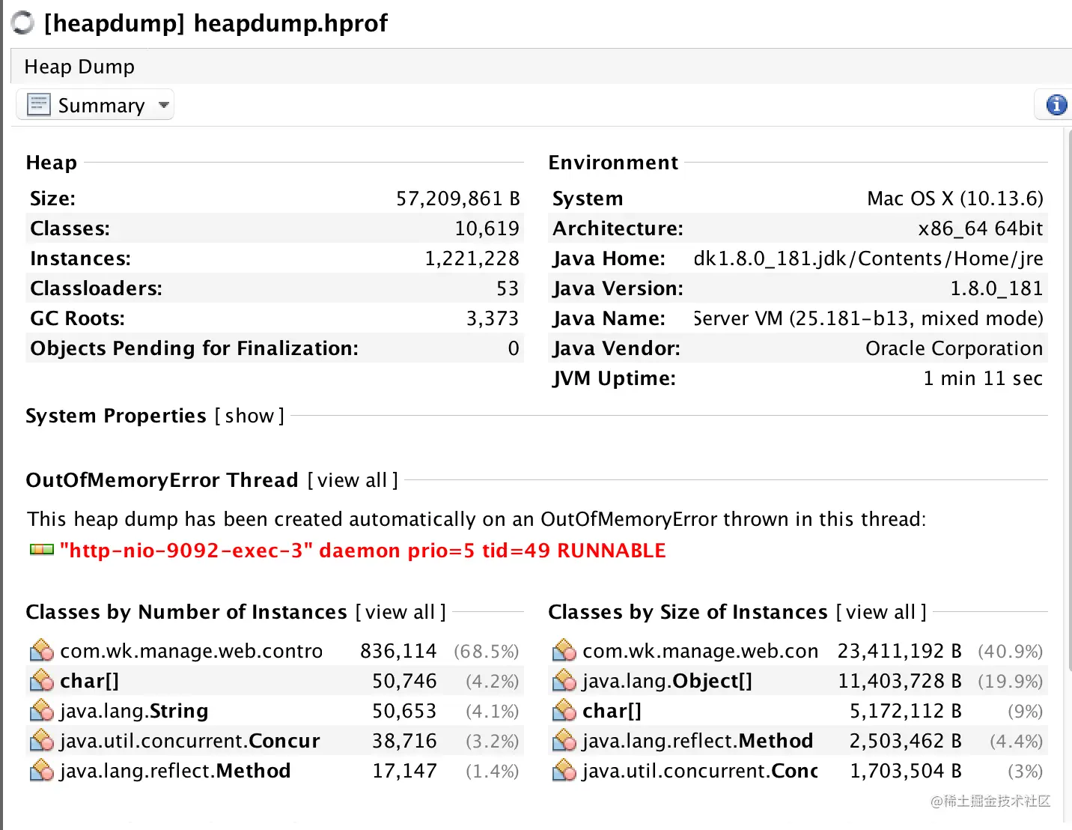The width and height of the screenshot is (1072, 830).
Task: Click JVM Uptime value 1 min 11 sec
Action: pyautogui.click(x=983, y=378)
